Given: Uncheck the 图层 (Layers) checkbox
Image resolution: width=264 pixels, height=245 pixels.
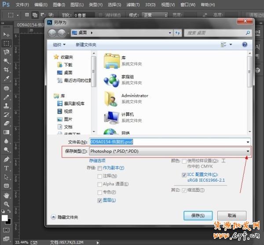Looking at the screenshot, I should 100,200.
